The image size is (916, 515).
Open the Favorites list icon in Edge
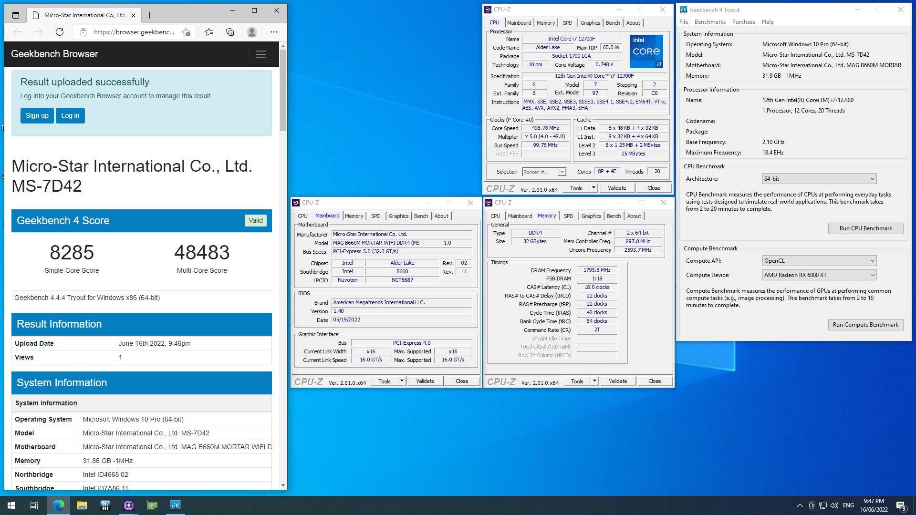209,32
